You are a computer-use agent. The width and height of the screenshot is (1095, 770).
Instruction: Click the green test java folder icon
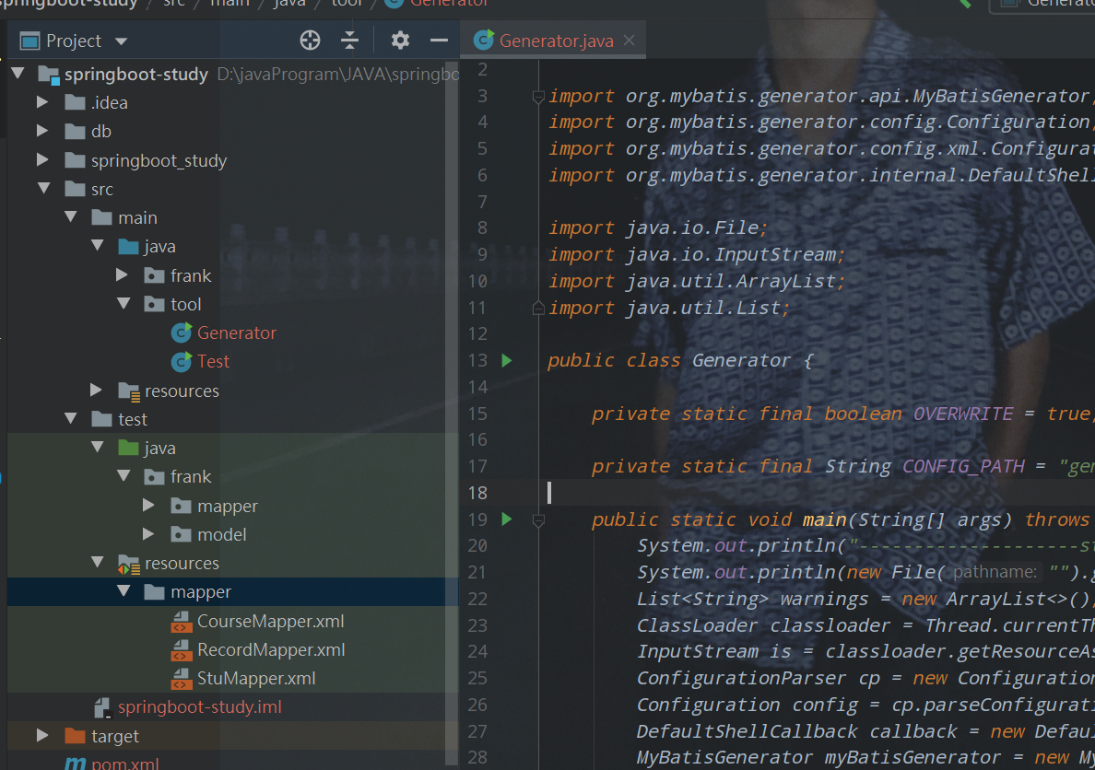coord(128,448)
